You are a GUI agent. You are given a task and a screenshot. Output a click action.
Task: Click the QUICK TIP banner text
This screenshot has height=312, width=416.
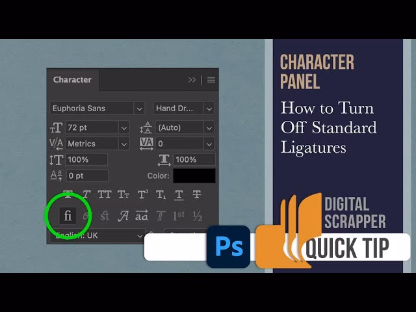[x=347, y=248]
